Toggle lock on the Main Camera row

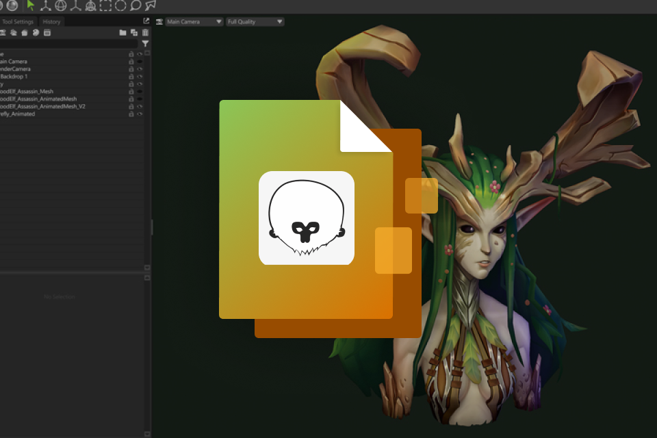tap(131, 62)
